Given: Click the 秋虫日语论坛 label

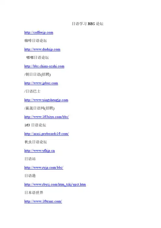Looking at the screenshot, I should coord(36,142).
